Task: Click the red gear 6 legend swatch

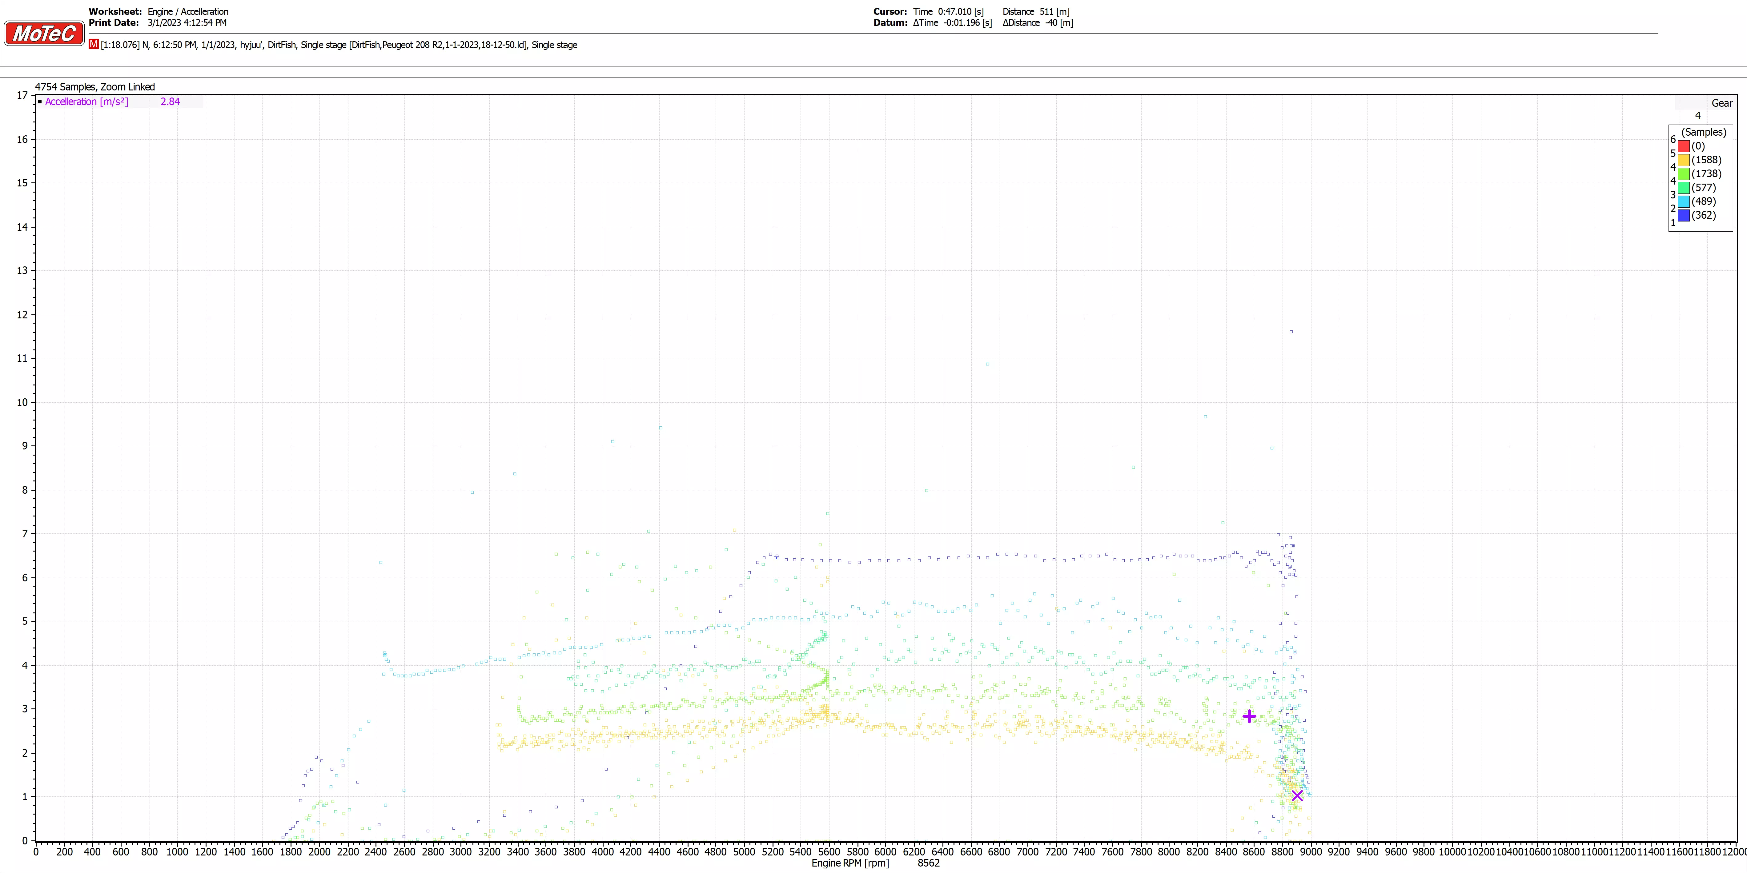Action: [x=1683, y=146]
